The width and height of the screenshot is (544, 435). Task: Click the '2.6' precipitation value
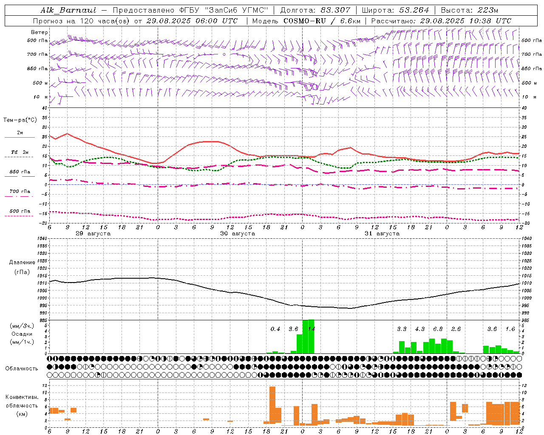pyautogui.click(x=456, y=329)
